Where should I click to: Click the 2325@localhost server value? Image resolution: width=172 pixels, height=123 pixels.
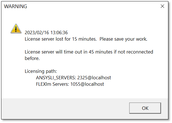[94, 78]
